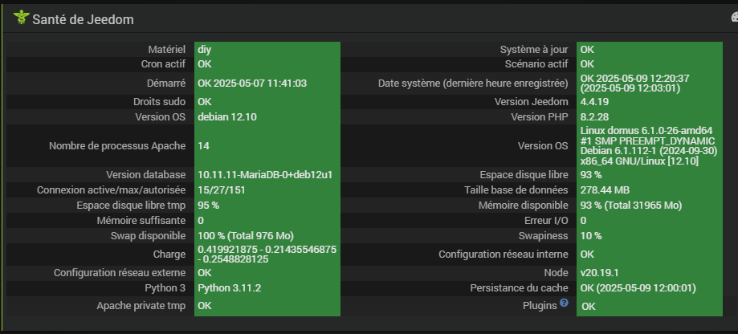Select 'Configuration réseau externe' label

point(120,273)
